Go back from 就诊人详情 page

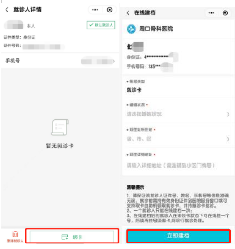tap(7, 10)
